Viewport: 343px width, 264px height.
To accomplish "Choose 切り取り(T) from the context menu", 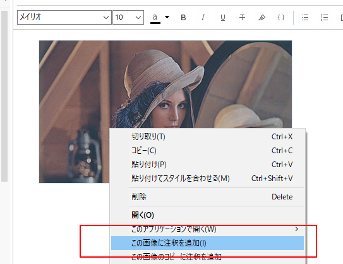I will pyautogui.click(x=207, y=137).
